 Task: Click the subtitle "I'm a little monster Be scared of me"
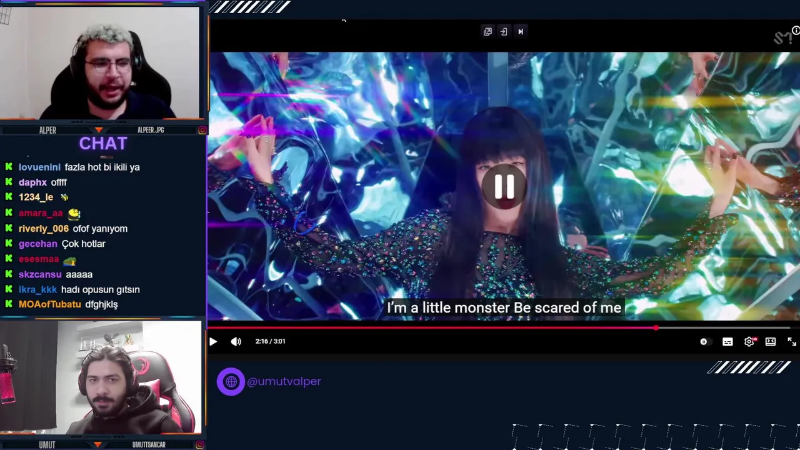(x=504, y=308)
